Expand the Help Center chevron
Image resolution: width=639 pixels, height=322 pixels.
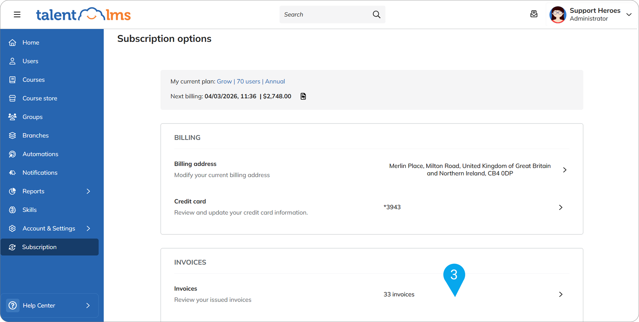pyautogui.click(x=88, y=305)
